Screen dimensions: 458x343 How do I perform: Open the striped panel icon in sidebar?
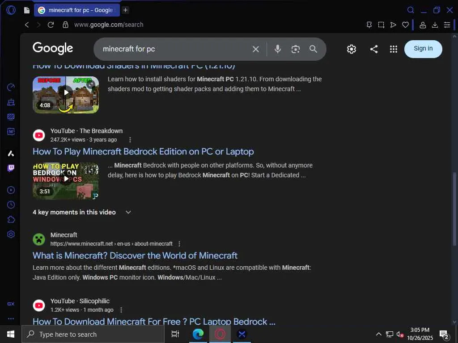[11, 117]
